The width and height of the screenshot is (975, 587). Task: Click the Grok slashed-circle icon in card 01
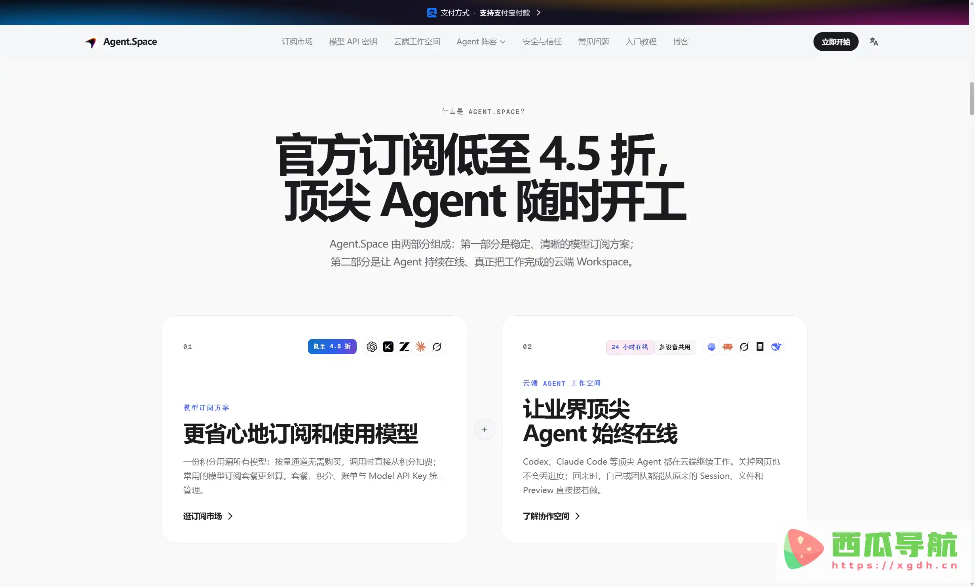(437, 347)
